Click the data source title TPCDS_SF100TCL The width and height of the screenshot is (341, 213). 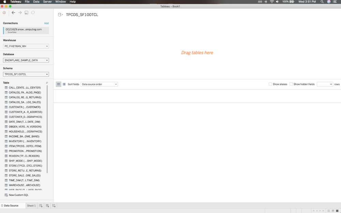[82, 15]
